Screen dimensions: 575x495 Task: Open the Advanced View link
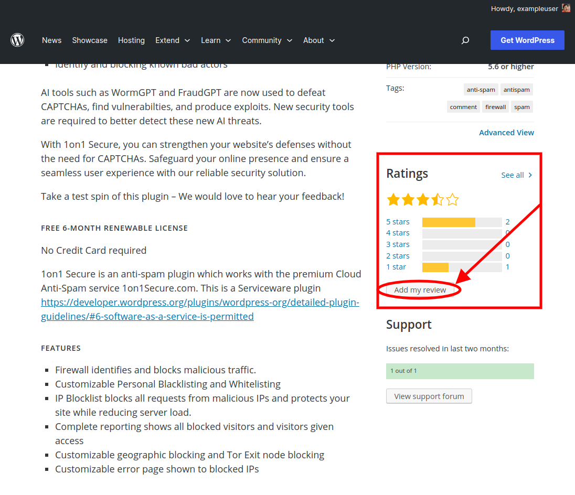click(506, 133)
